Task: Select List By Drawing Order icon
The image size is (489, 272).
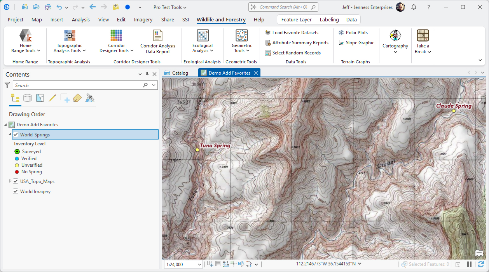Action: coord(15,98)
